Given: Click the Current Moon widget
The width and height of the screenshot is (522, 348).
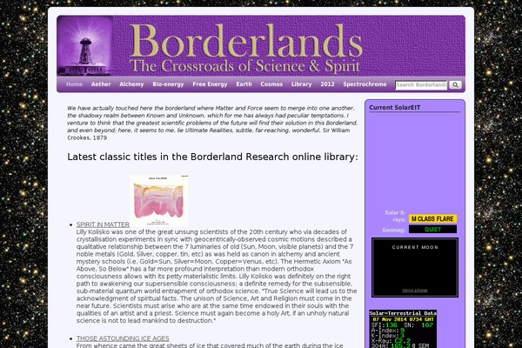Looking at the screenshot, I should pyautogui.click(x=415, y=267).
